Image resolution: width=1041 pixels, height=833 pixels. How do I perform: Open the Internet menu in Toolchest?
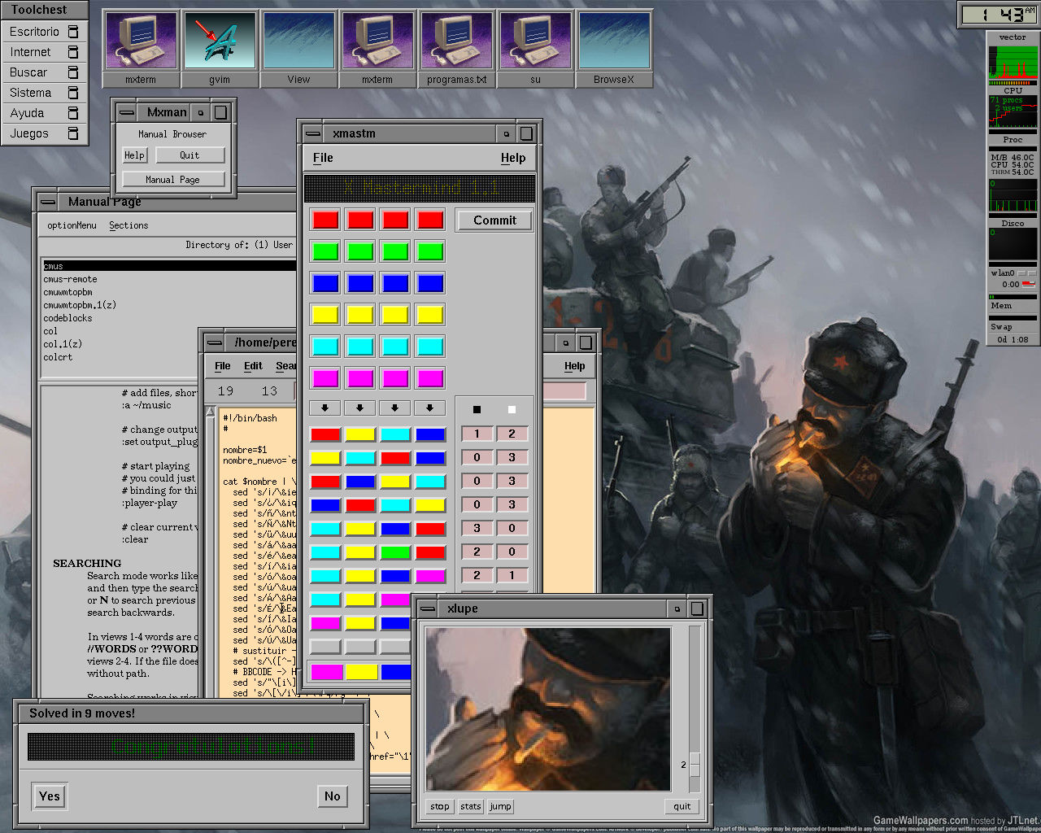[x=45, y=52]
